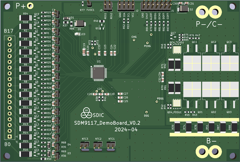Click the C26 capacitor
The width and height of the screenshot is (240, 162).
pyautogui.click(x=120, y=98)
